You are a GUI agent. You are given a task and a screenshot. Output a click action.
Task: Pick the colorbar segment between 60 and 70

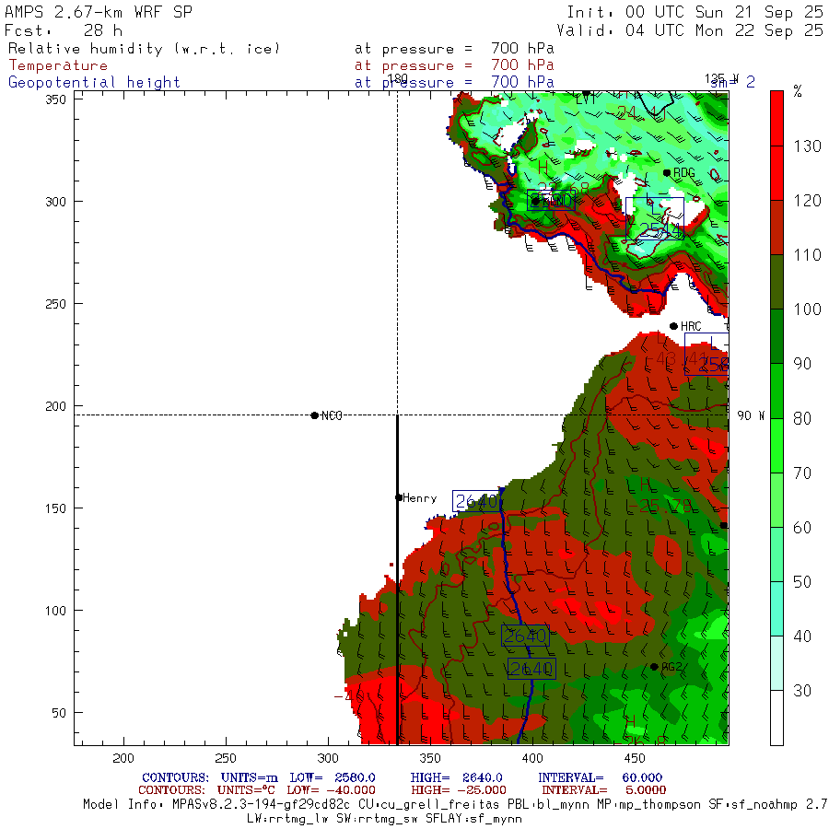pos(776,499)
